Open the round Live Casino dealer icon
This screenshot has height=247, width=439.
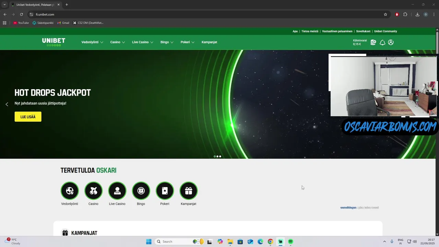pyautogui.click(x=117, y=190)
